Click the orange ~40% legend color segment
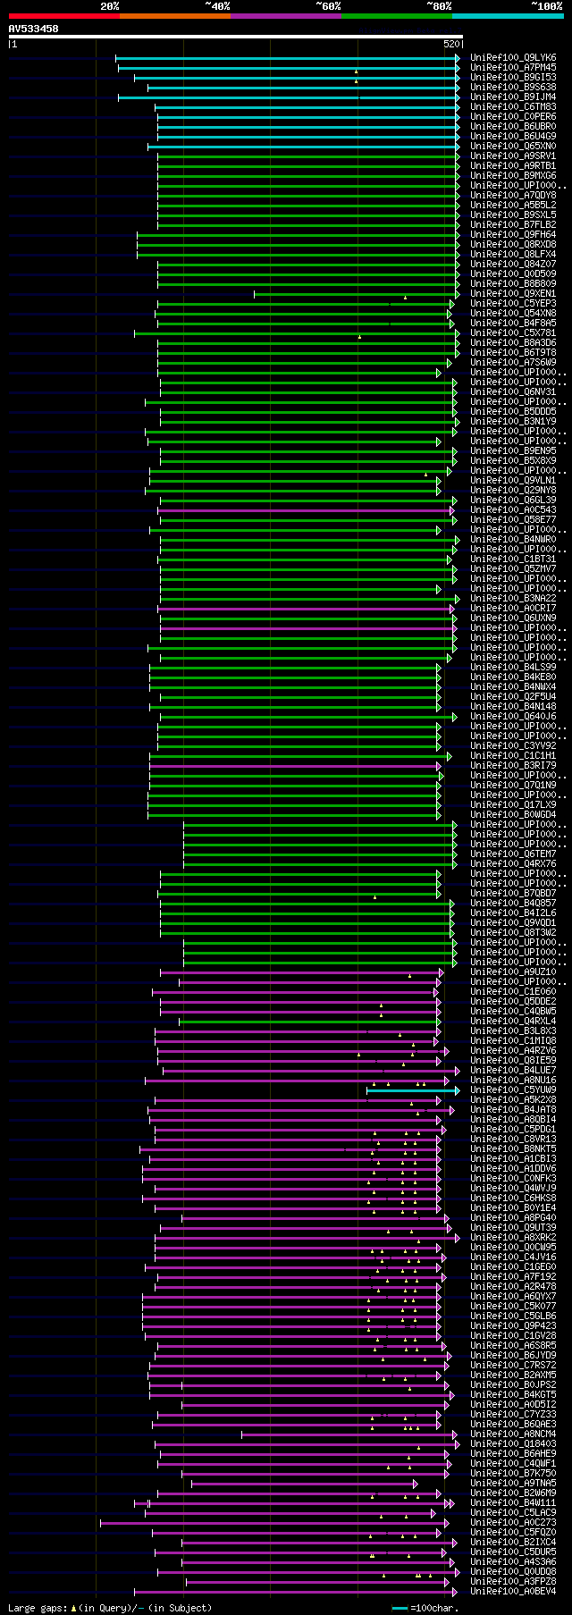The height and width of the screenshot is (1615, 572). pyautogui.click(x=175, y=15)
